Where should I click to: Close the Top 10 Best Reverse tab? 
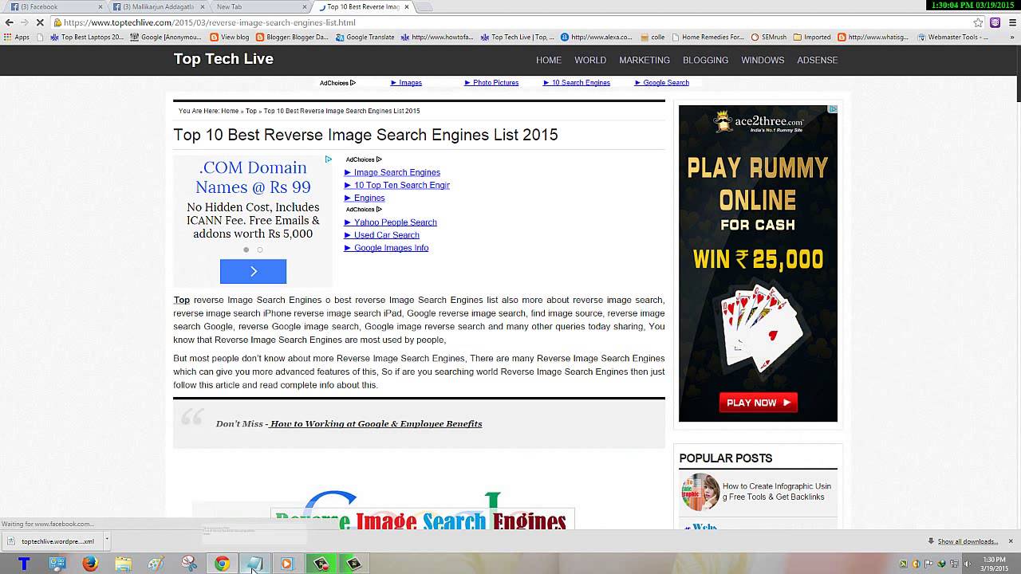(x=407, y=6)
